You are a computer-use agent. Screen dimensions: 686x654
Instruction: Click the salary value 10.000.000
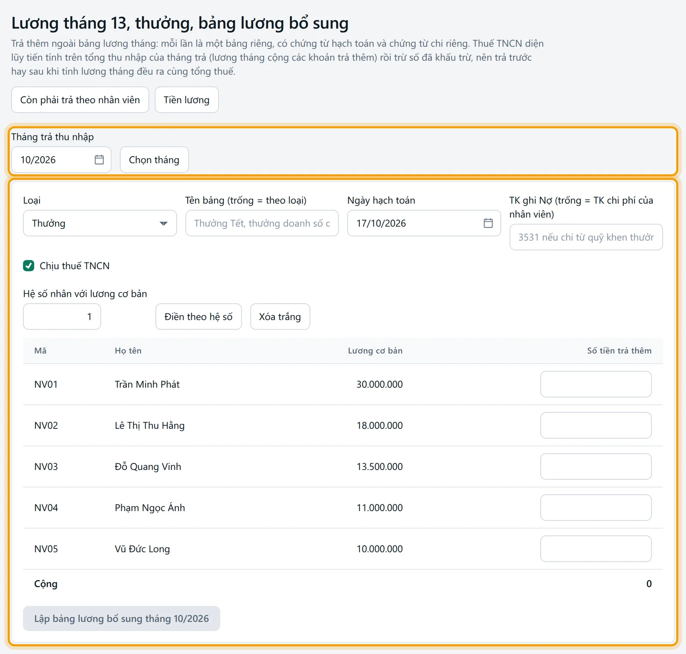(379, 549)
